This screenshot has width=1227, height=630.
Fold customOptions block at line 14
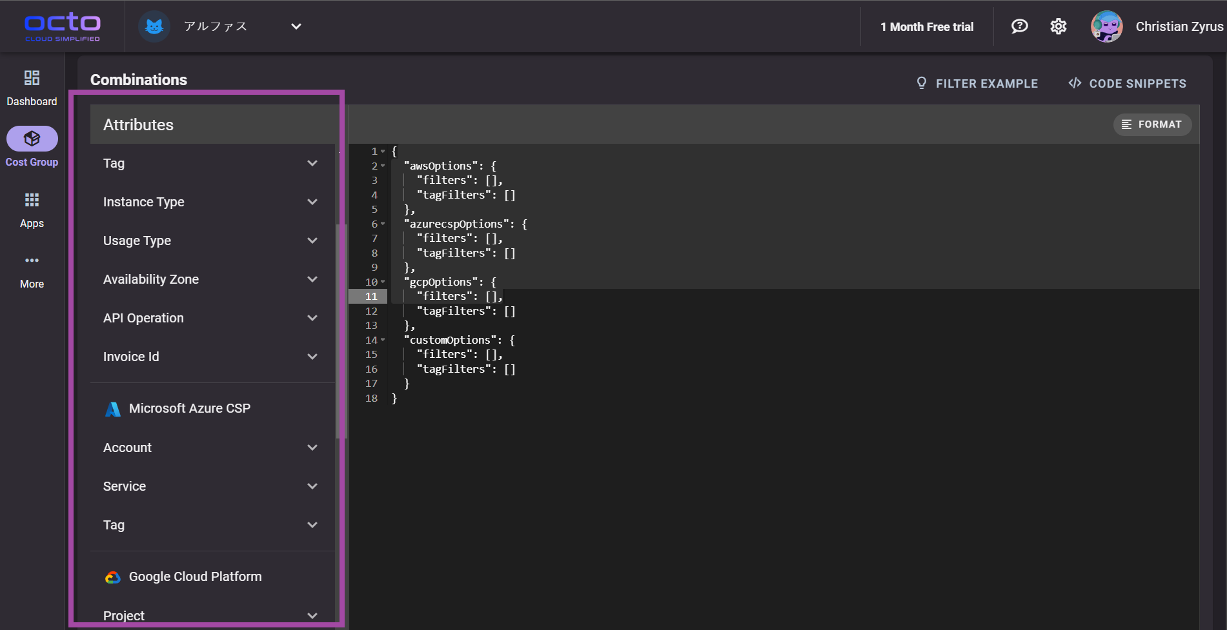pos(383,340)
